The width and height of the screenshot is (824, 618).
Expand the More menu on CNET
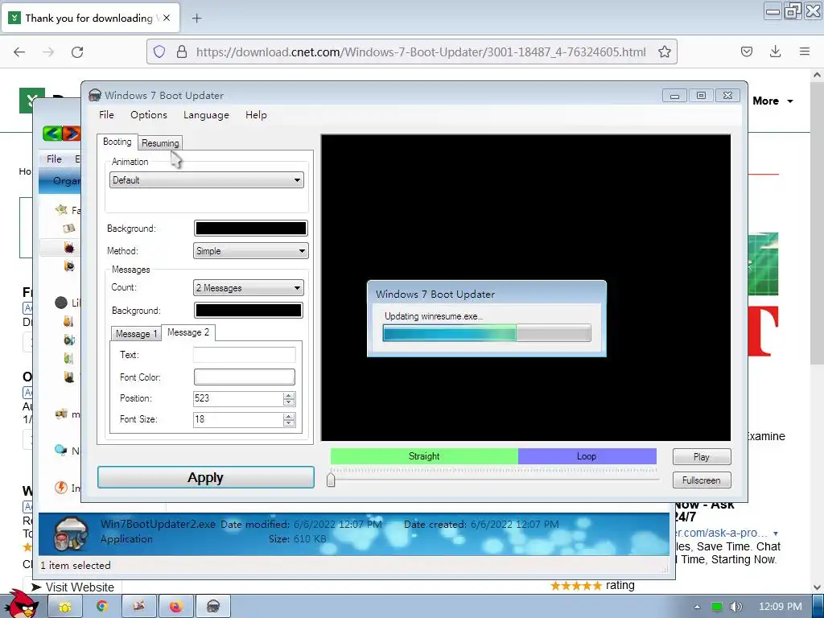coord(772,101)
